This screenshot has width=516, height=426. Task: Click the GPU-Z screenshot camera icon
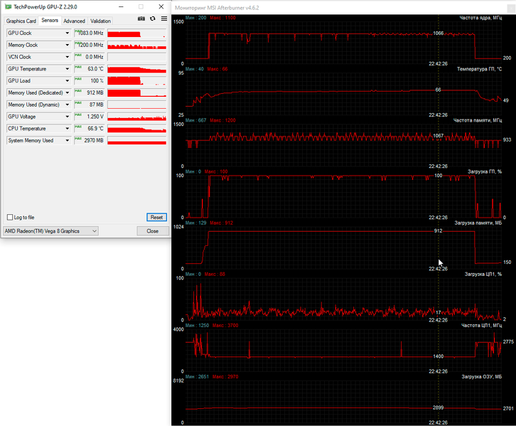click(x=141, y=19)
